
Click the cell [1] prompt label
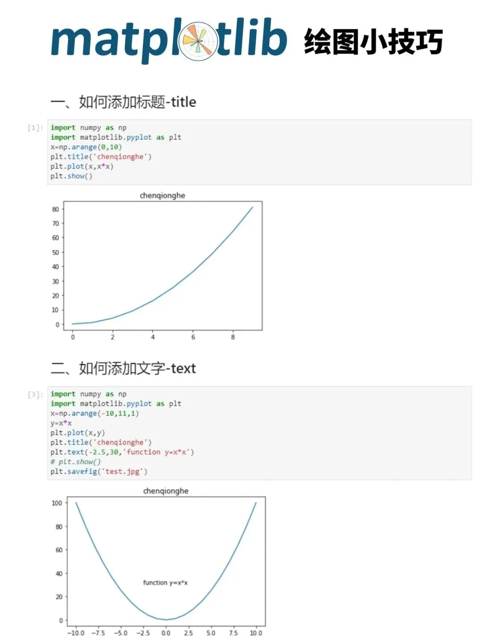click(x=35, y=128)
